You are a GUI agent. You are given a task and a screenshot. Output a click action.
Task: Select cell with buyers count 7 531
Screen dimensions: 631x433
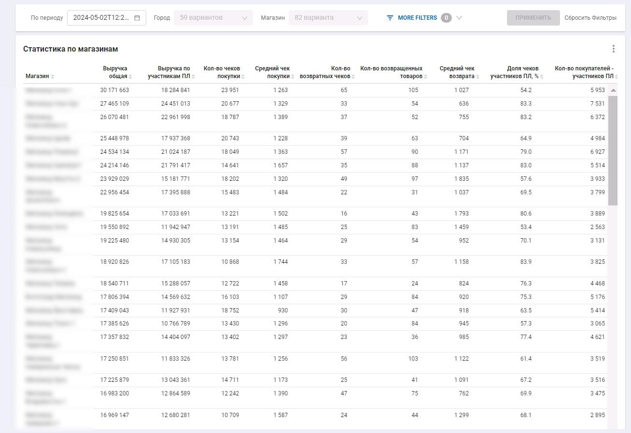click(597, 104)
